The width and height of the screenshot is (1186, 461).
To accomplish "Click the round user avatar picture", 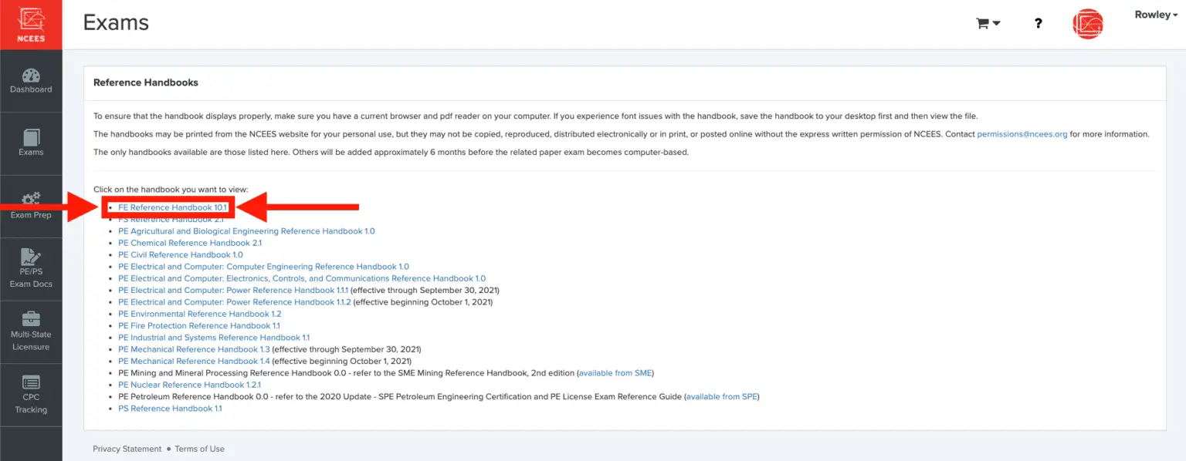I will 1087,24.
